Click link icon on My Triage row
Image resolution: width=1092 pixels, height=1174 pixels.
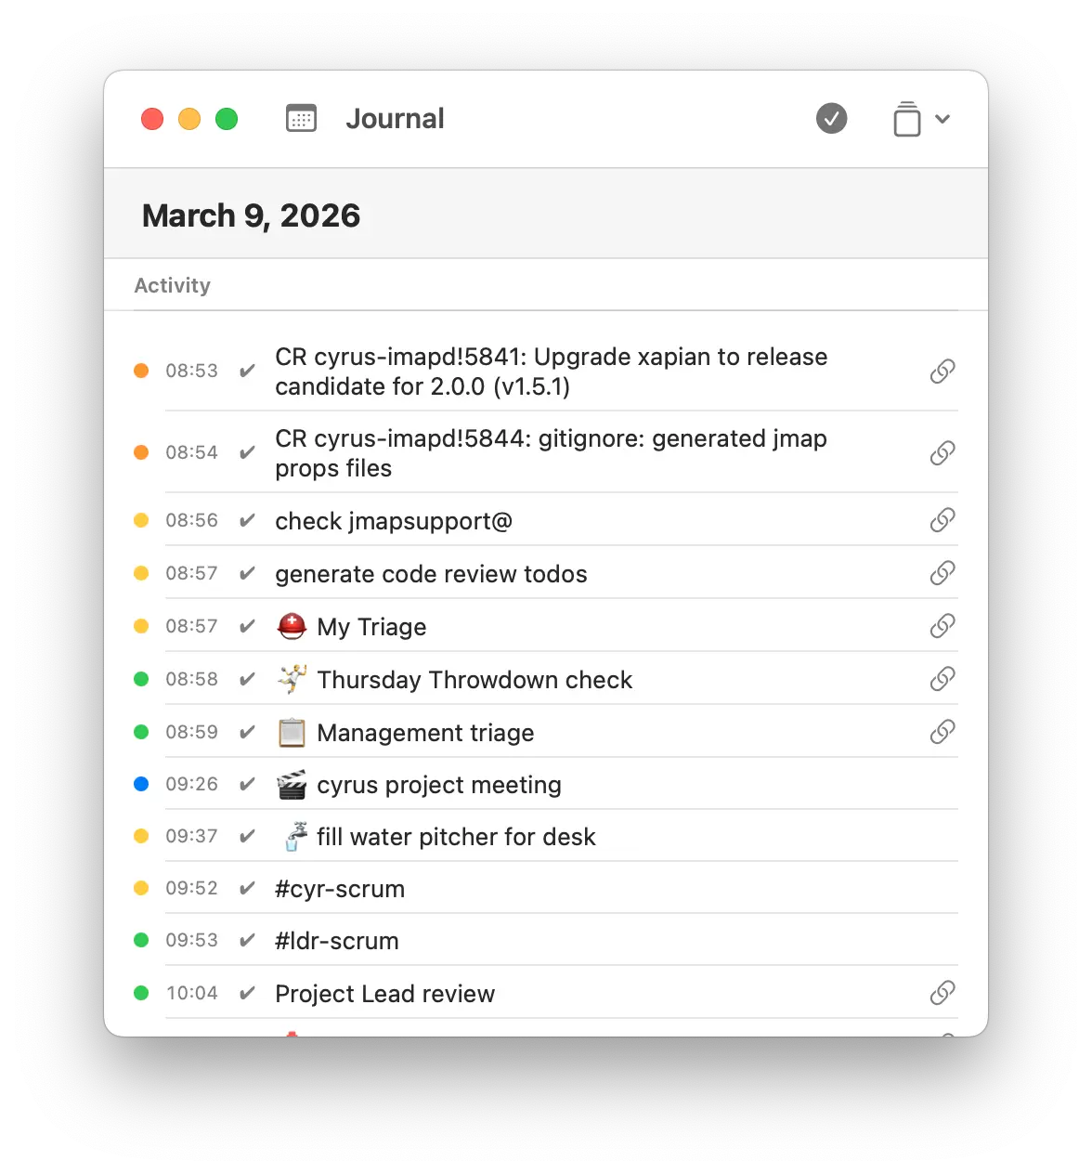pos(942,626)
